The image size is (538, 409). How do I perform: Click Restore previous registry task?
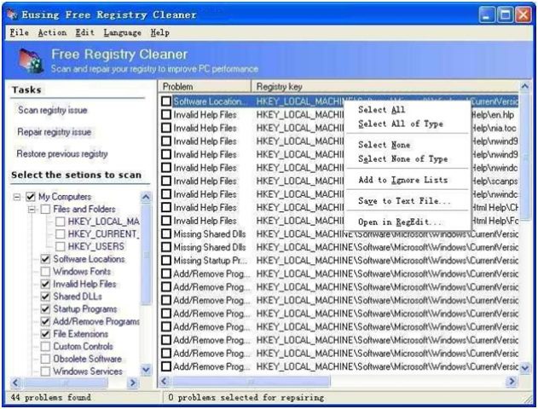coord(62,153)
